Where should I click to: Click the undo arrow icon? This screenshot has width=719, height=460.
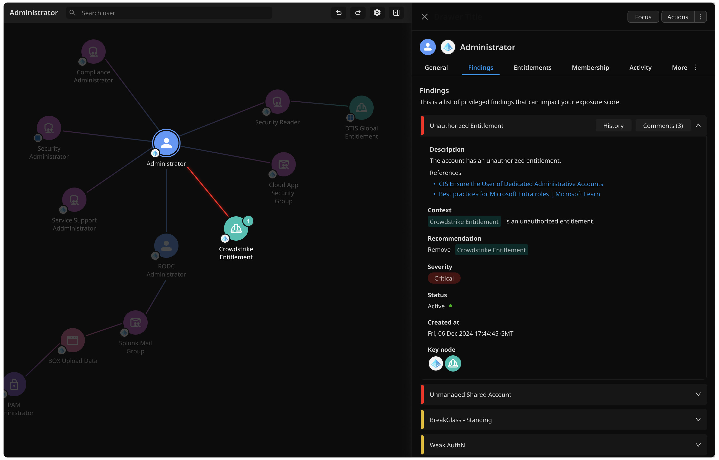[x=339, y=13]
